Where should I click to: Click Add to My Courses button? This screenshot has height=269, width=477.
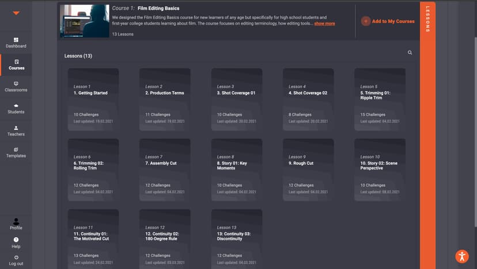click(x=388, y=21)
